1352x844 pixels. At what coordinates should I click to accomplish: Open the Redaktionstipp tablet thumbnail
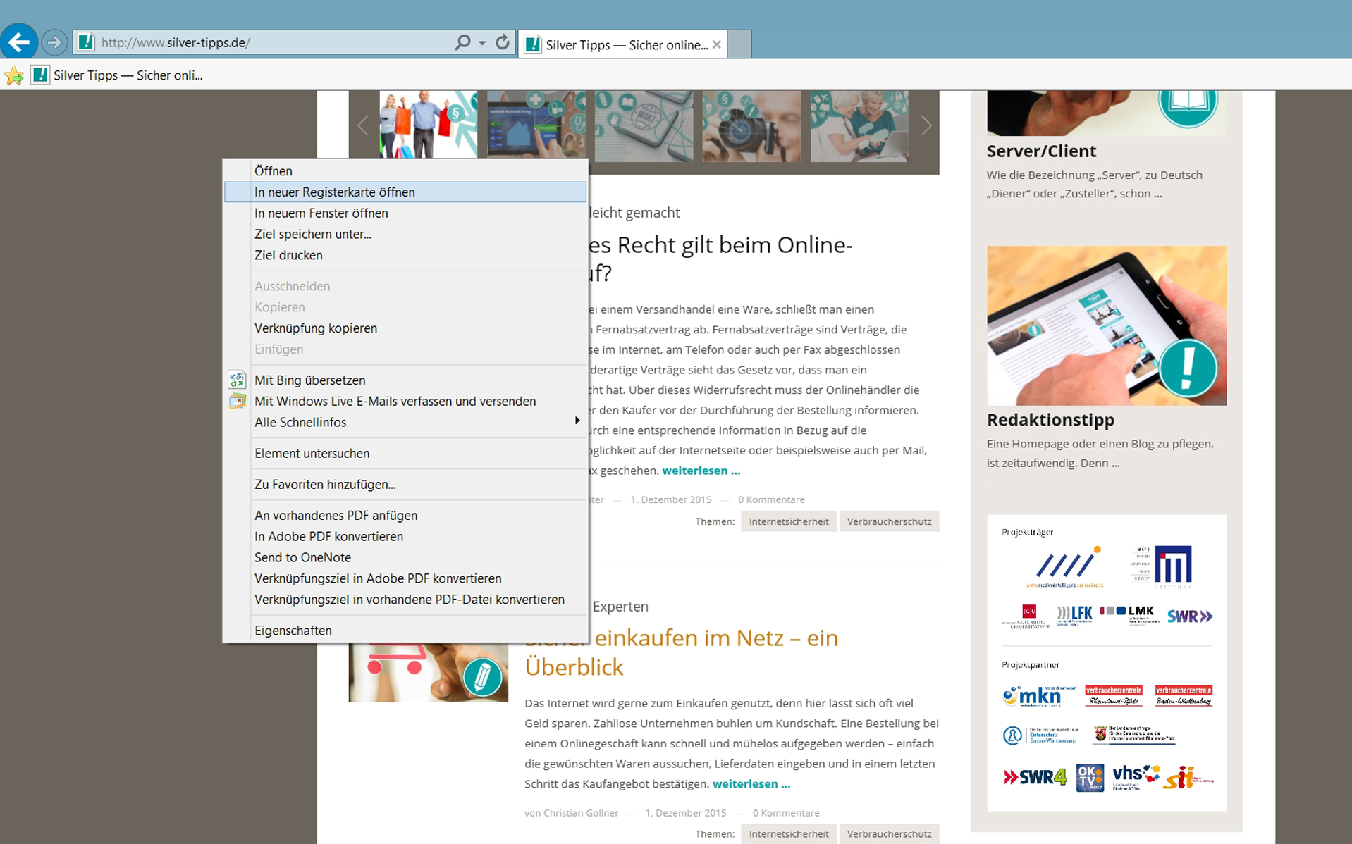click(x=1105, y=325)
